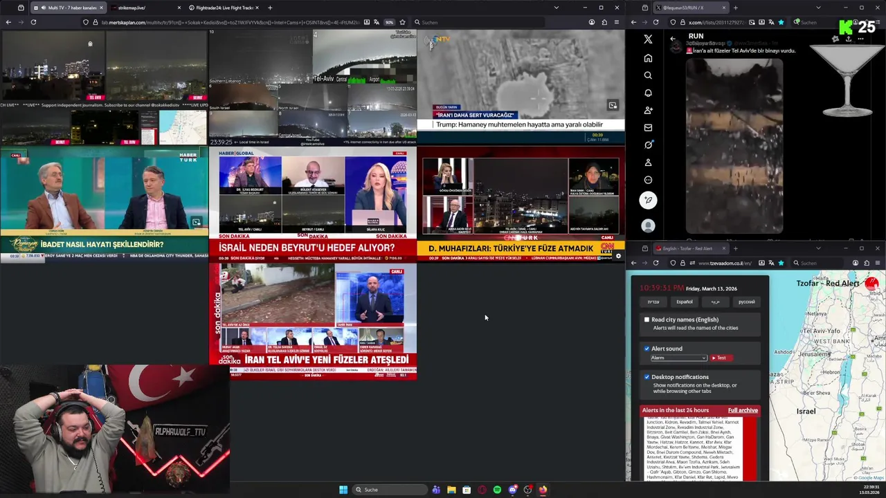Viewport: 886px width, 498px height.
Task: Go back from the RUN list on X
Action: coord(673,39)
